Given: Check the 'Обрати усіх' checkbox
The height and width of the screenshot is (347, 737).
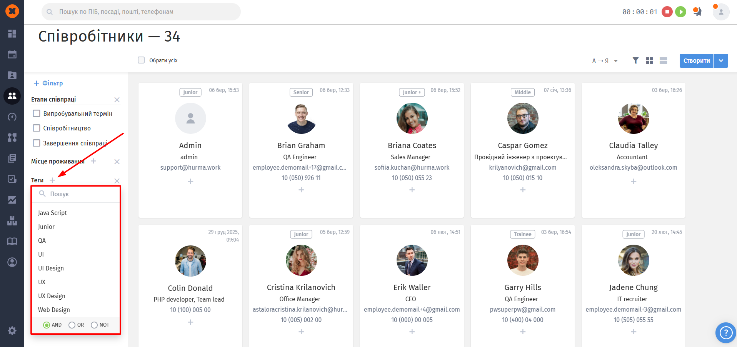Looking at the screenshot, I should click(141, 60).
